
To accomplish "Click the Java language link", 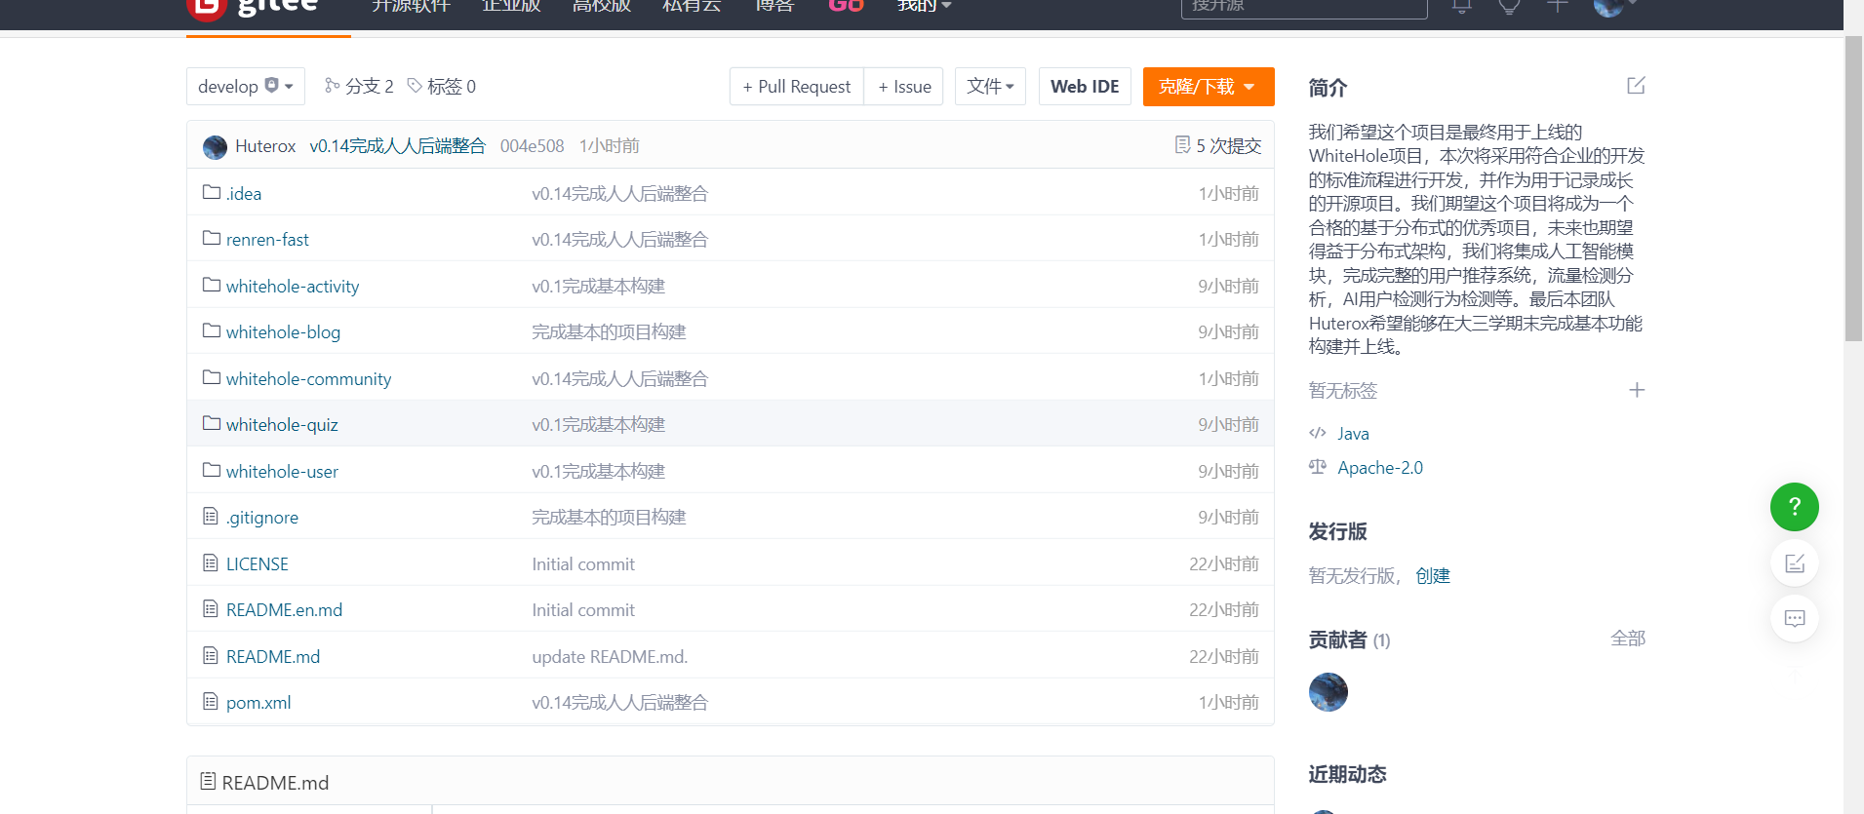I will [1353, 433].
